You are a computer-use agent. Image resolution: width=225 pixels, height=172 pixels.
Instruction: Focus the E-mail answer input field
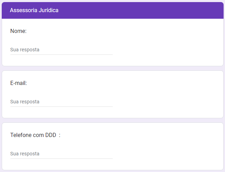click(61, 102)
